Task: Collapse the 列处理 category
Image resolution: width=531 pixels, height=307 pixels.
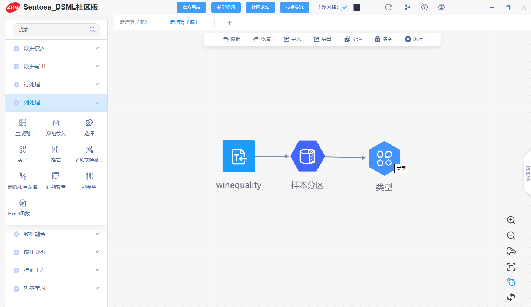Action: pos(56,103)
